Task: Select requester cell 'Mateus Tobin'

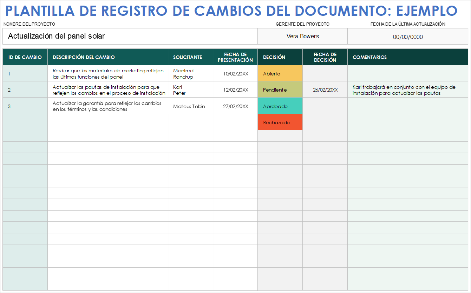Action: 190,106
